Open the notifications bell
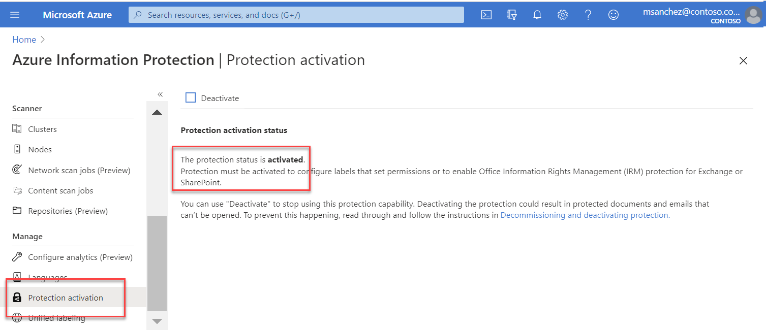The height and width of the screenshot is (330, 766). tap(537, 15)
